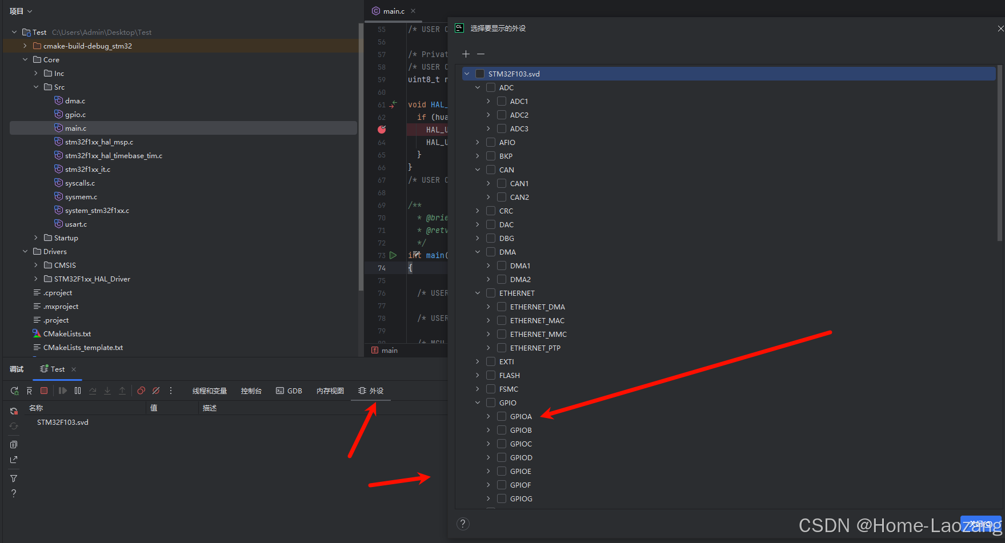The height and width of the screenshot is (543, 1005).
Task: Stop the debug session with red square
Action: pos(44,391)
